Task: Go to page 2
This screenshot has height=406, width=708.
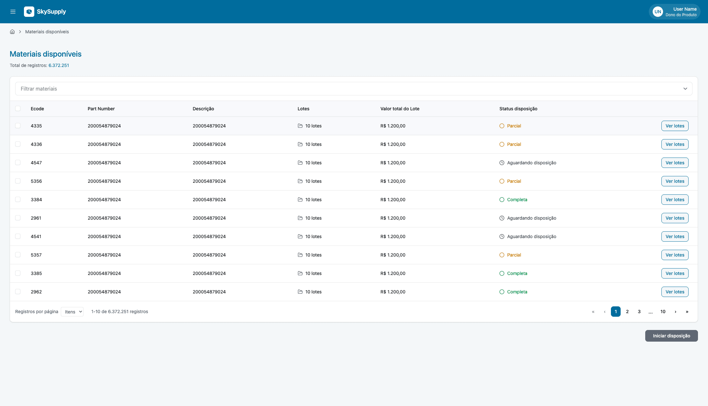Action: pyautogui.click(x=627, y=312)
